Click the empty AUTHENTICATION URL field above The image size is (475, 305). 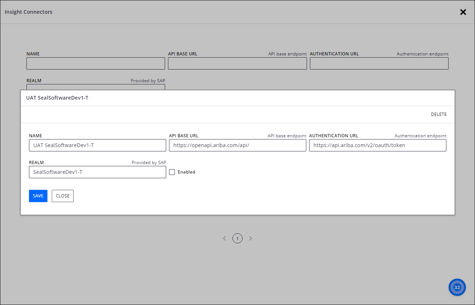point(379,63)
